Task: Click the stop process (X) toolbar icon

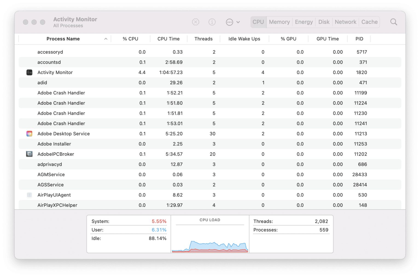Action: tap(196, 22)
